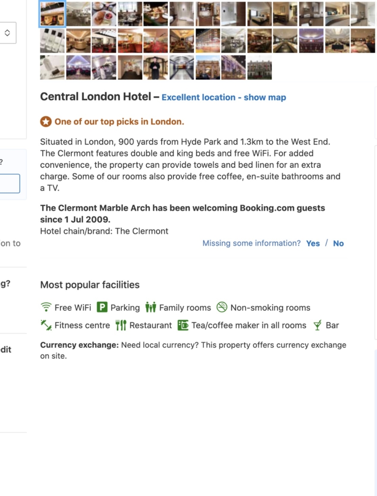View the Marble Arch monument photo thumbnail
The height and width of the screenshot is (496, 377).
pyautogui.click(x=208, y=67)
